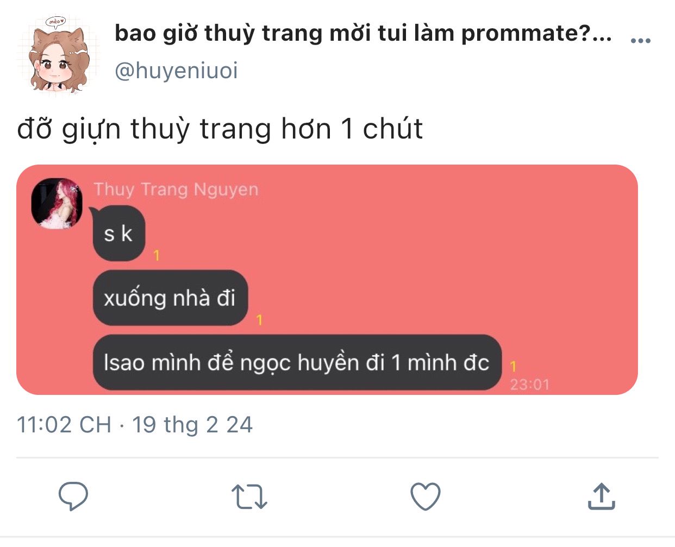The image size is (675, 547).
Task: Like the tweet with the heart icon
Action: [x=425, y=496]
